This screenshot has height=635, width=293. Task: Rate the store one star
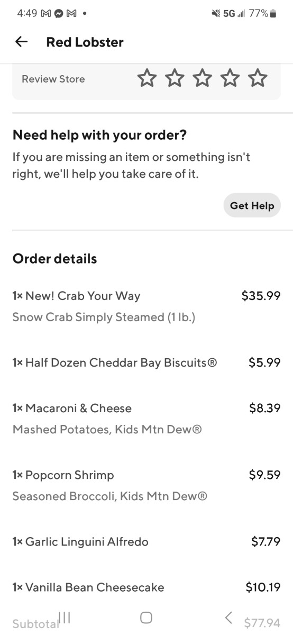[x=147, y=78]
